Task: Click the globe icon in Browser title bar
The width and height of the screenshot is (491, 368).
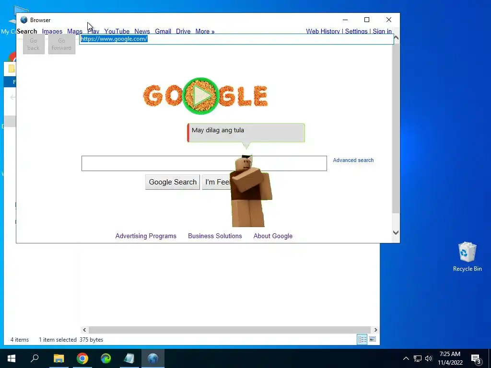Action: pos(24,20)
